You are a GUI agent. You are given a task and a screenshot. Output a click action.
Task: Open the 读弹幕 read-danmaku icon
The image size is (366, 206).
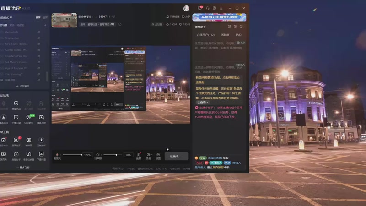[x=29, y=140]
